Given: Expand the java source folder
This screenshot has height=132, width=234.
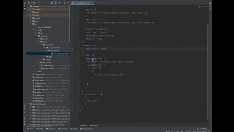Looking at the screenshot, I should [x=36, y=33].
